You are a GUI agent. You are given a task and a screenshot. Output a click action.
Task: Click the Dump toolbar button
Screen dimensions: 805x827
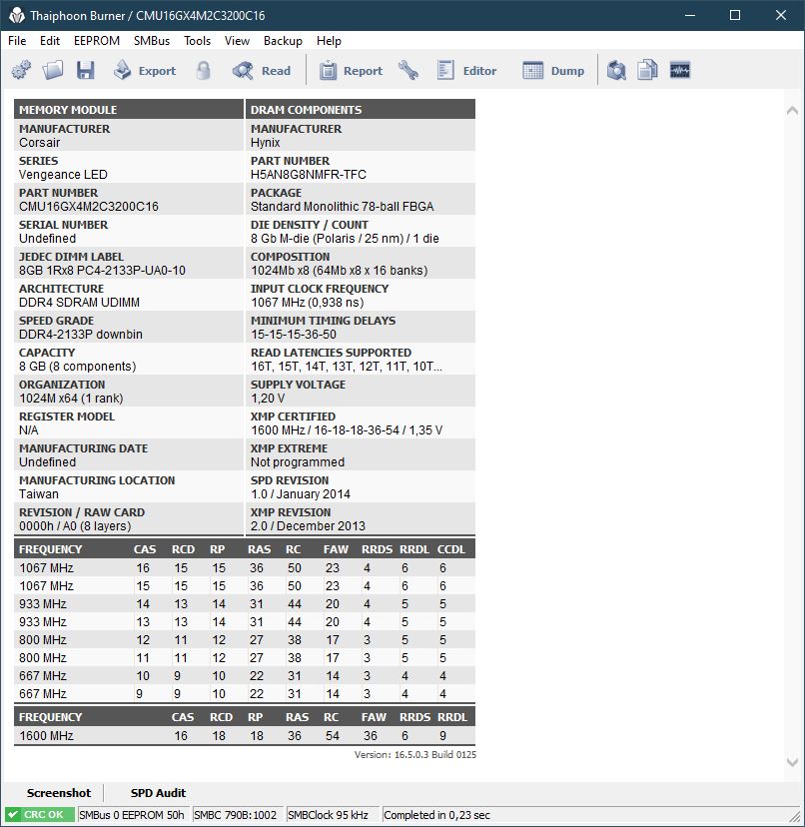(x=553, y=70)
